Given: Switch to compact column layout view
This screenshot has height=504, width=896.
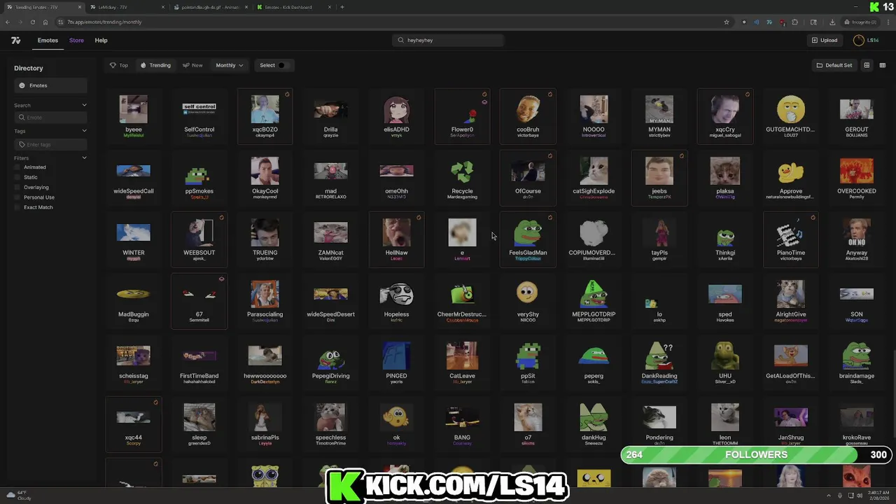Looking at the screenshot, I should pyautogui.click(x=883, y=65).
